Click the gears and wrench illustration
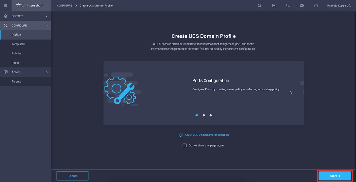356x182 pixels. (120, 90)
